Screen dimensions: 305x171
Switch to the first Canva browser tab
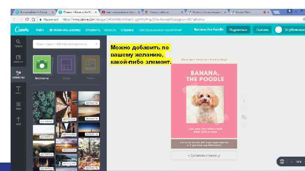[x=34, y=12]
